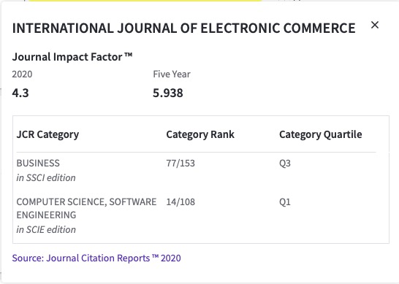Viewport: 399px width, 284px height.
Task: Click the Category Rank column header
Action: click(x=200, y=134)
